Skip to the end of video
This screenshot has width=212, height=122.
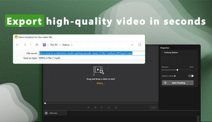[x=116, y=107]
